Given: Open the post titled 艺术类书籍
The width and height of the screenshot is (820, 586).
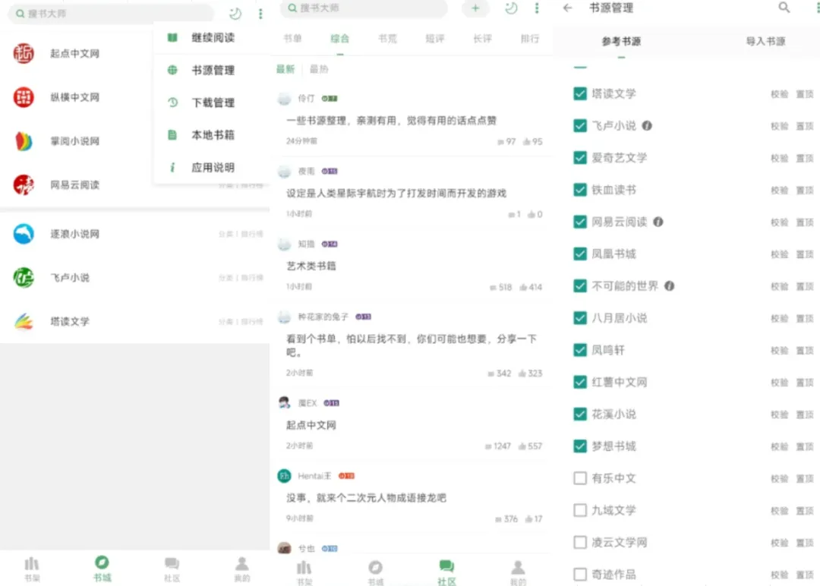Looking at the screenshot, I should 311,266.
